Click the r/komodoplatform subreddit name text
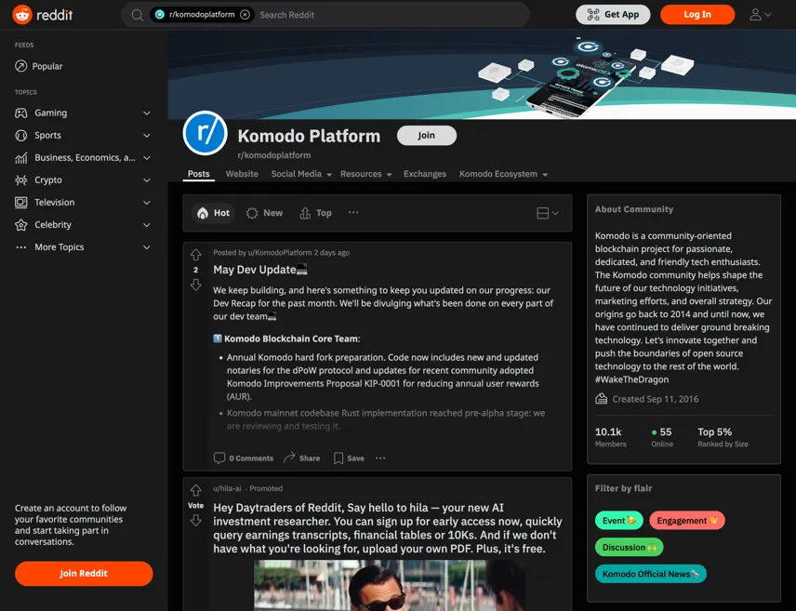796x611 pixels. click(274, 155)
